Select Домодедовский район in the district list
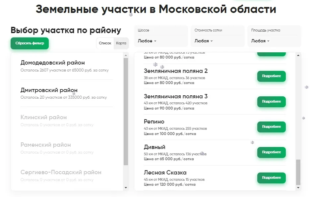The width and height of the screenshot is (310, 197). pos(52,63)
